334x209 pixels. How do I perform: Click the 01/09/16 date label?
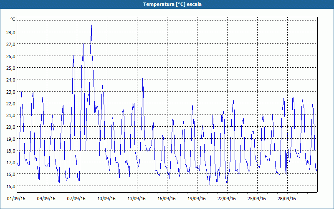click(16, 199)
